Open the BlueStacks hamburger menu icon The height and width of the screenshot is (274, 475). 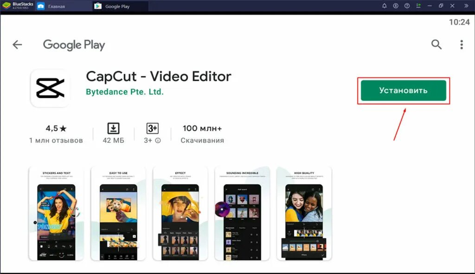[x=418, y=6]
